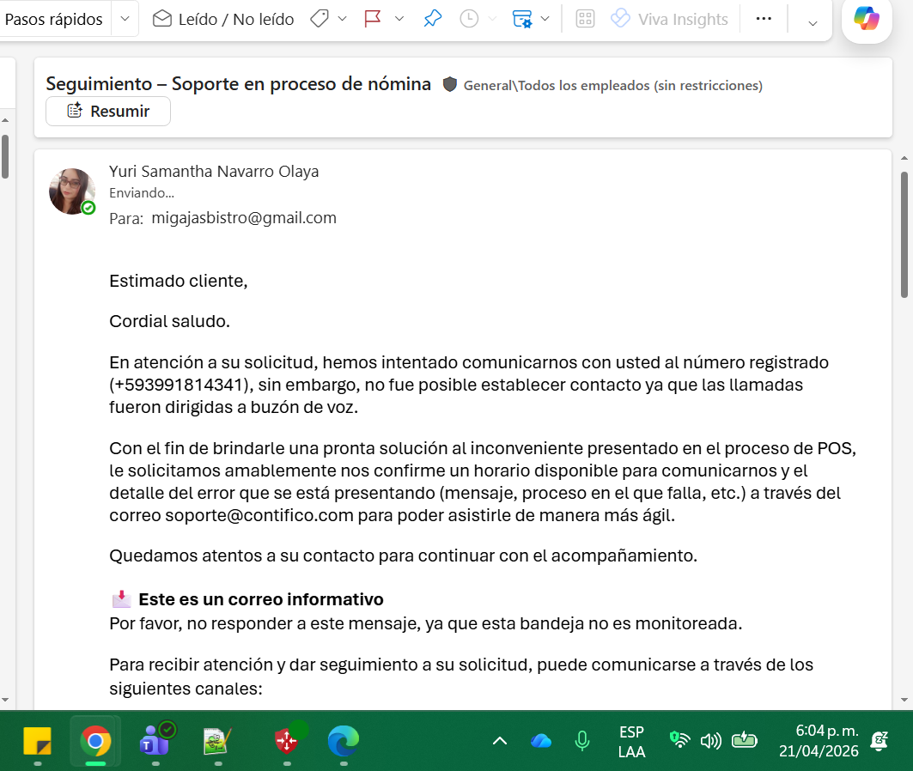Pin this message with the pin icon
Image resolution: width=913 pixels, height=771 pixels.
(433, 19)
